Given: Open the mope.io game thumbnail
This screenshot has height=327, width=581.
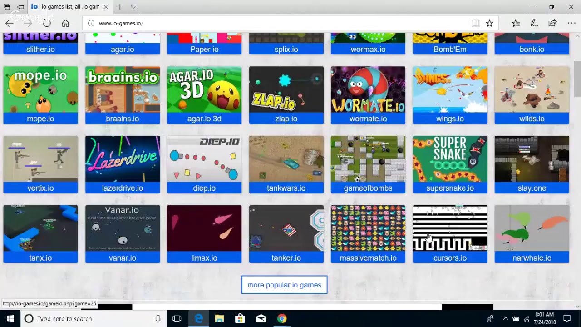Looking at the screenshot, I should point(40,89).
